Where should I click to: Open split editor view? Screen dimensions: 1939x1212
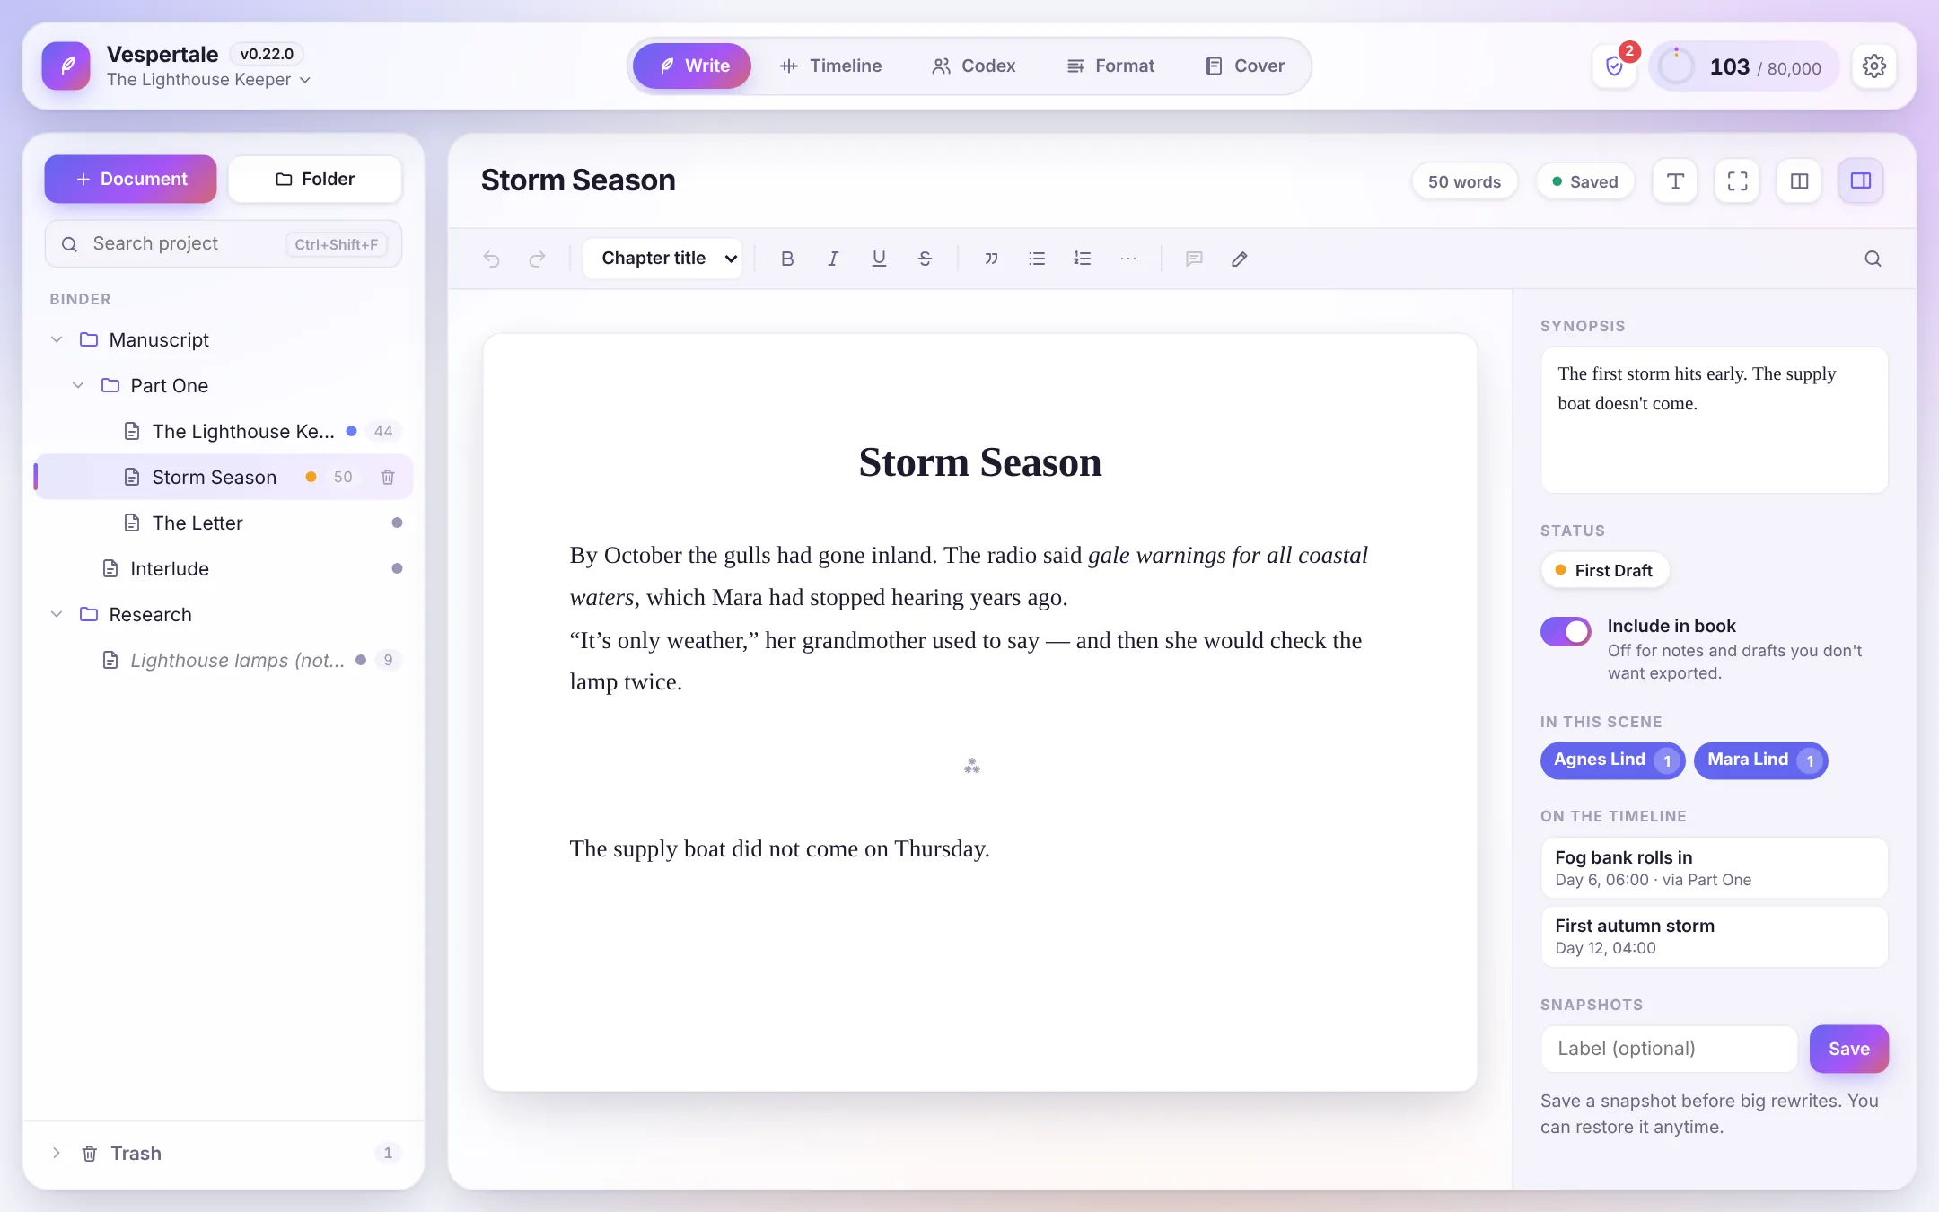(1799, 181)
